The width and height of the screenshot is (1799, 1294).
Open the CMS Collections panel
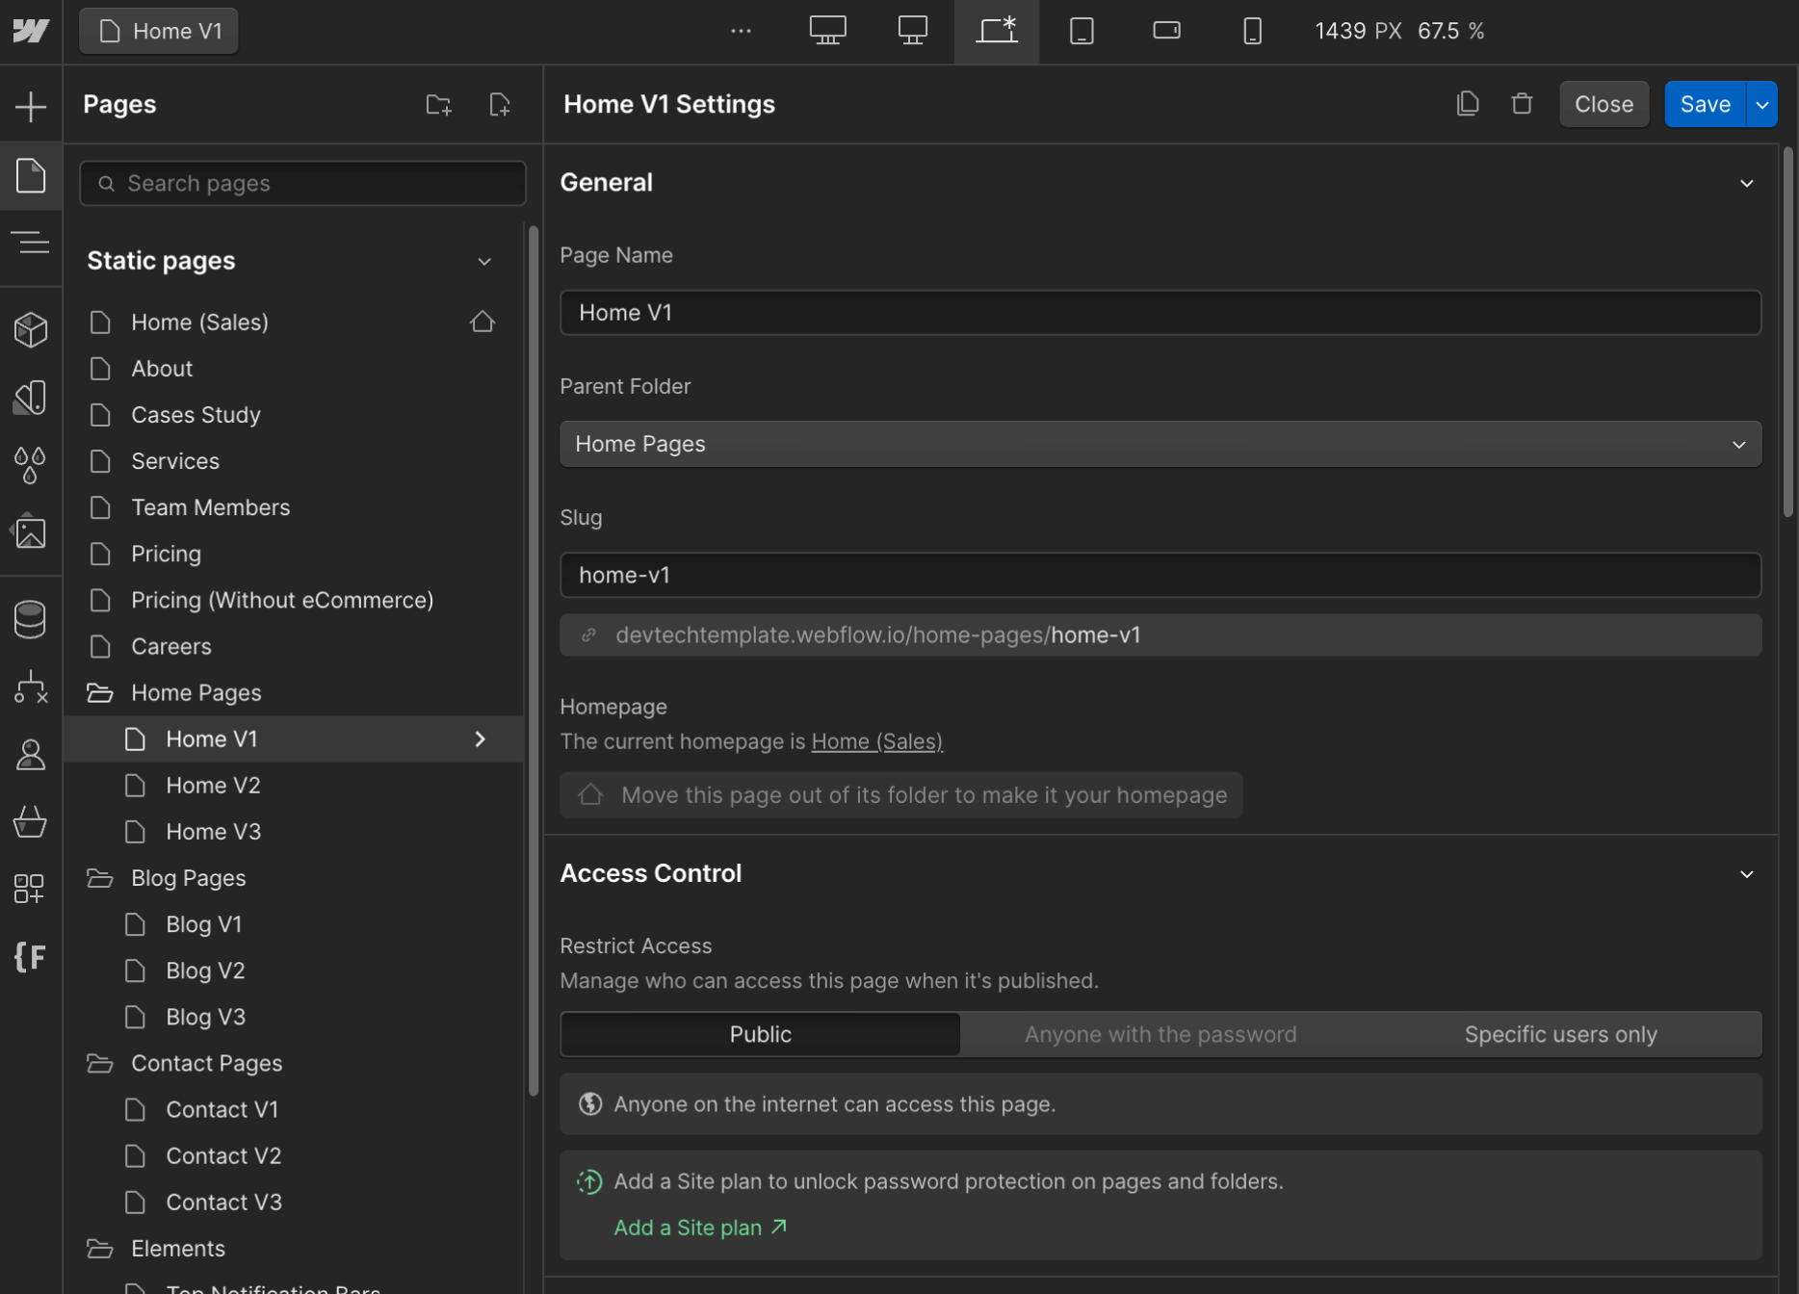coord(31,619)
